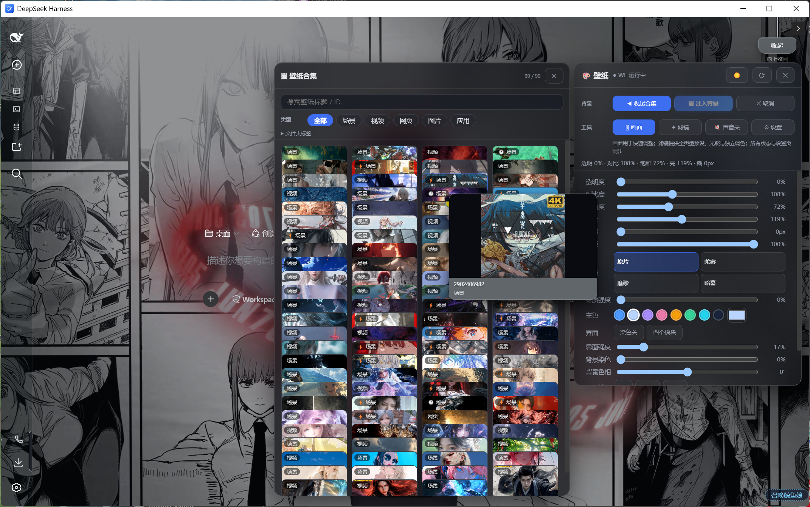
Task: Select the wallpaper thumbnail labeled 网页
Action: (x=455, y=417)
